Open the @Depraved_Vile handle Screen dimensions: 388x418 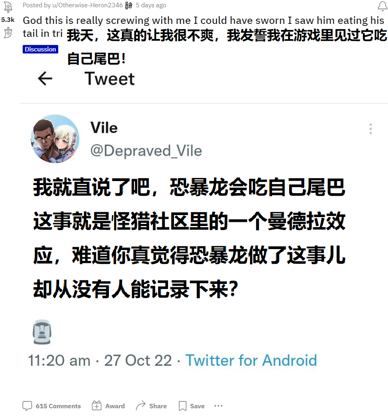[146, 151]
